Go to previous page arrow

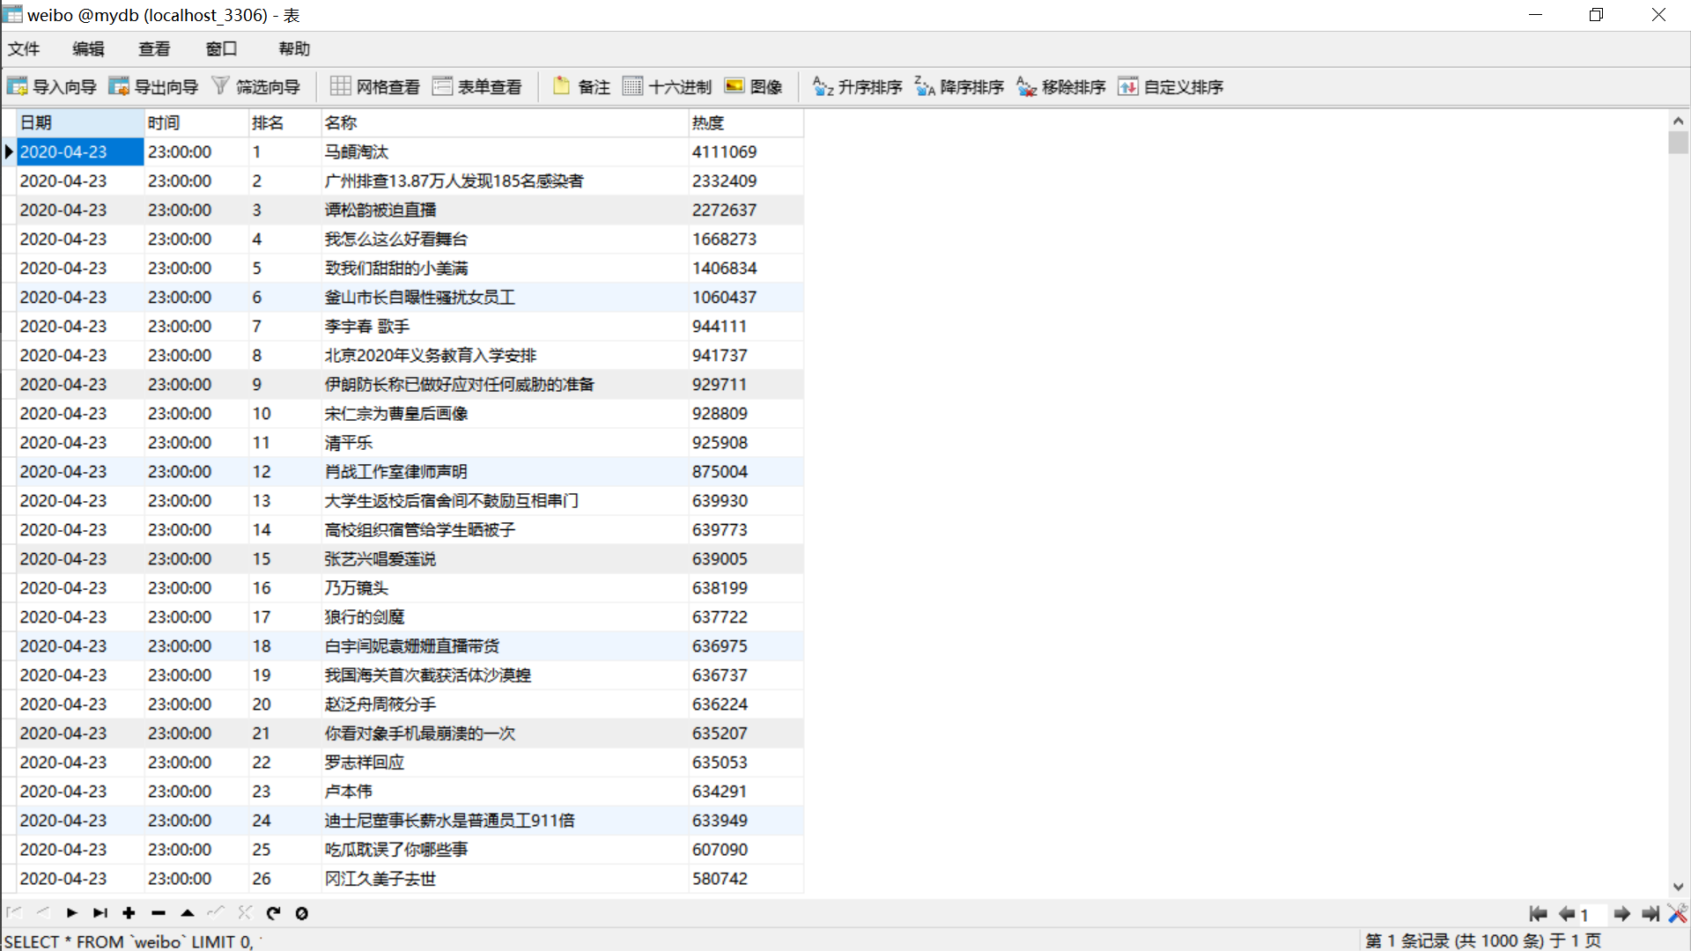pyautogui.click(x=1567, y=914)
